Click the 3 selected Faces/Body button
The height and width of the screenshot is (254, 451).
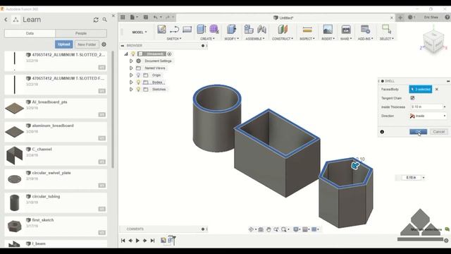(421, 90)
